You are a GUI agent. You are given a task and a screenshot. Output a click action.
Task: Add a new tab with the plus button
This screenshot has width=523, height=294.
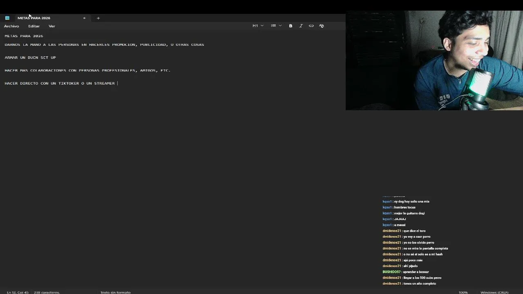98,18
